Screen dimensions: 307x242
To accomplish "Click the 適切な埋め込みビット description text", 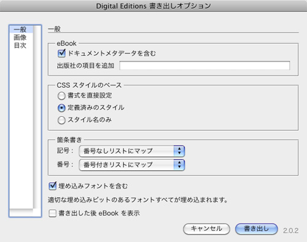I will (138, 200).
